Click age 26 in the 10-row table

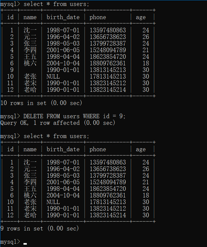146,37
